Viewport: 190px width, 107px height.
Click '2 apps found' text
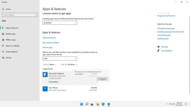coord(47,69)
